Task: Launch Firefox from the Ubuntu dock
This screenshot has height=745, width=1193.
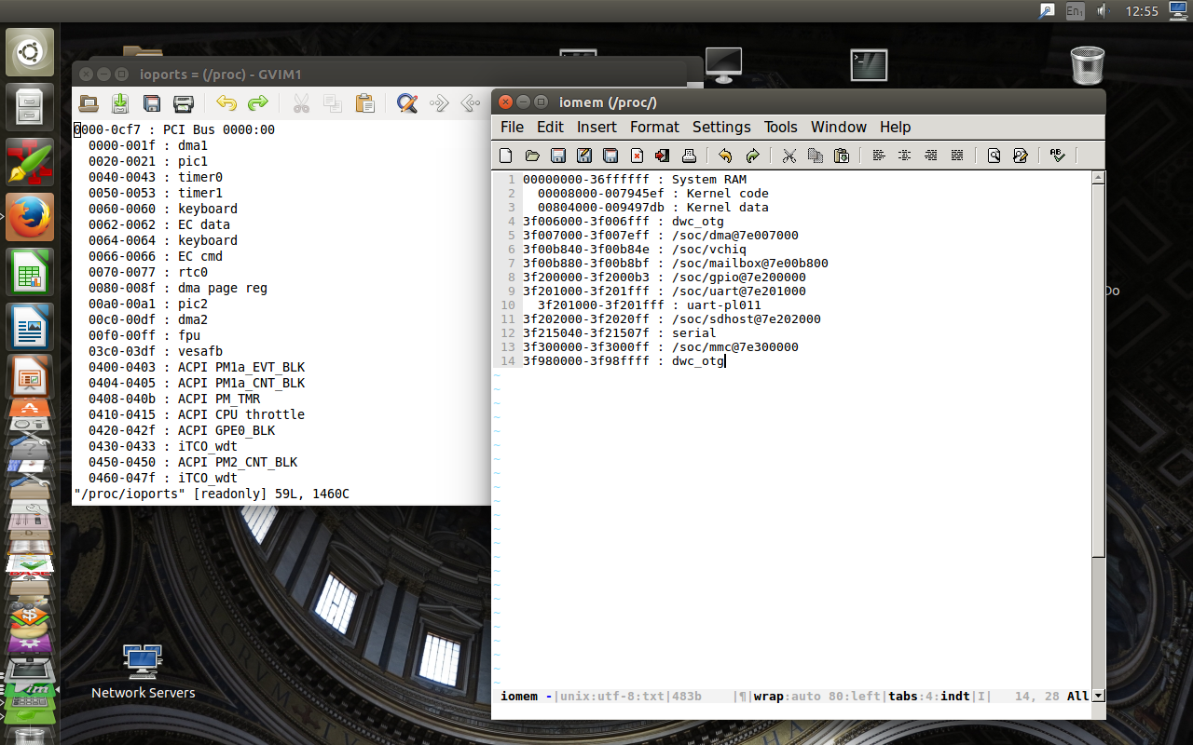Action: point(30,218)
